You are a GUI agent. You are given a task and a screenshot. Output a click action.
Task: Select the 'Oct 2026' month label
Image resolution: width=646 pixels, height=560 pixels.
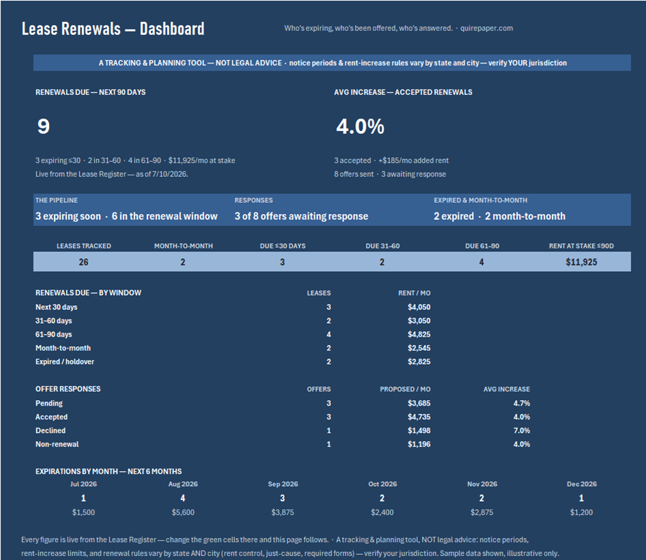click(382, 484)
